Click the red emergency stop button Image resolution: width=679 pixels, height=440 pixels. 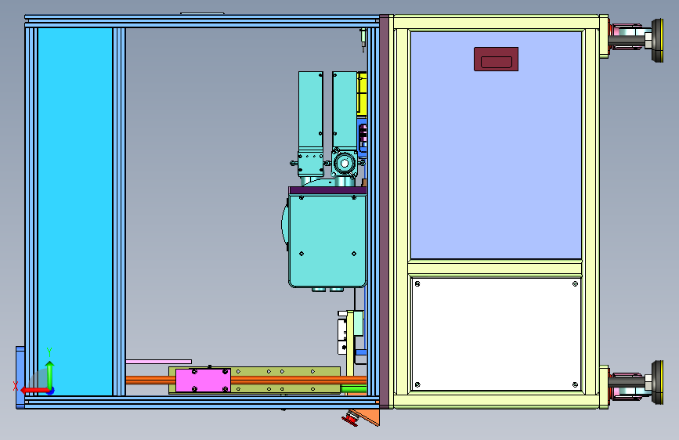350,420
